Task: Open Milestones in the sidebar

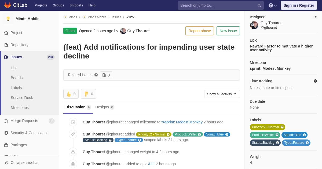Action: coord(20,108)
